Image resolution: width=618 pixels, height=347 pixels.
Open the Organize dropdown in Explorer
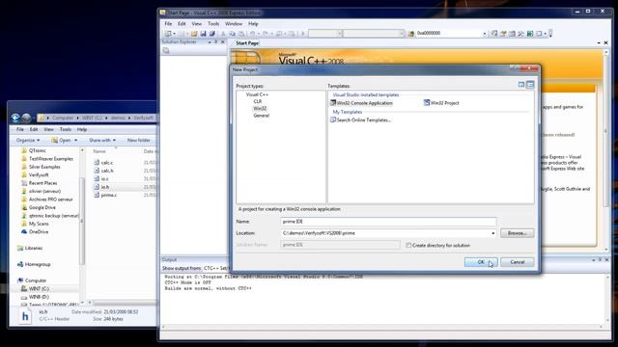coord(28,141)
